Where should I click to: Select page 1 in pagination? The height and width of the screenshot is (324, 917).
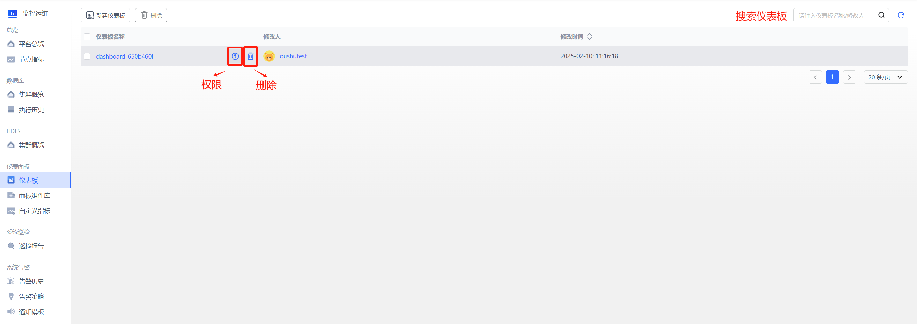pyautogui.click(x=832, y=77)
